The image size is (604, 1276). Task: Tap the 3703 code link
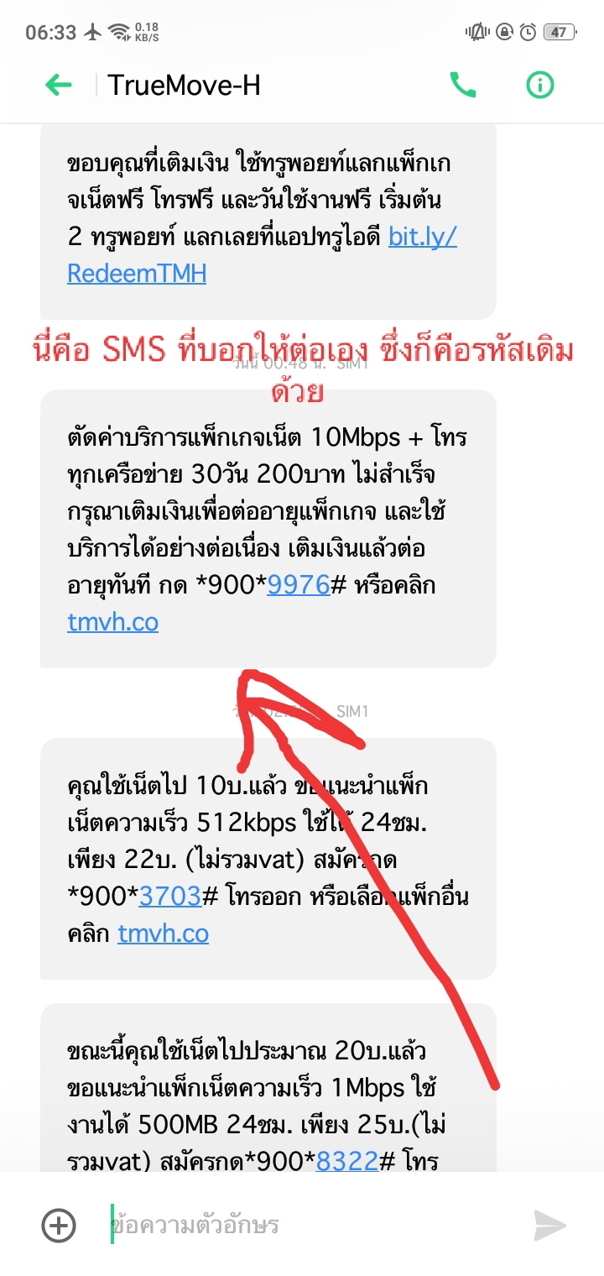(169, 897)
